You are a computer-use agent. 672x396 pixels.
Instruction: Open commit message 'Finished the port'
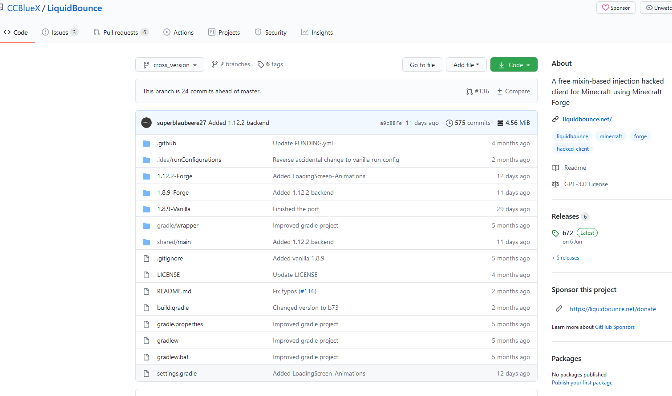coord(296,209)
